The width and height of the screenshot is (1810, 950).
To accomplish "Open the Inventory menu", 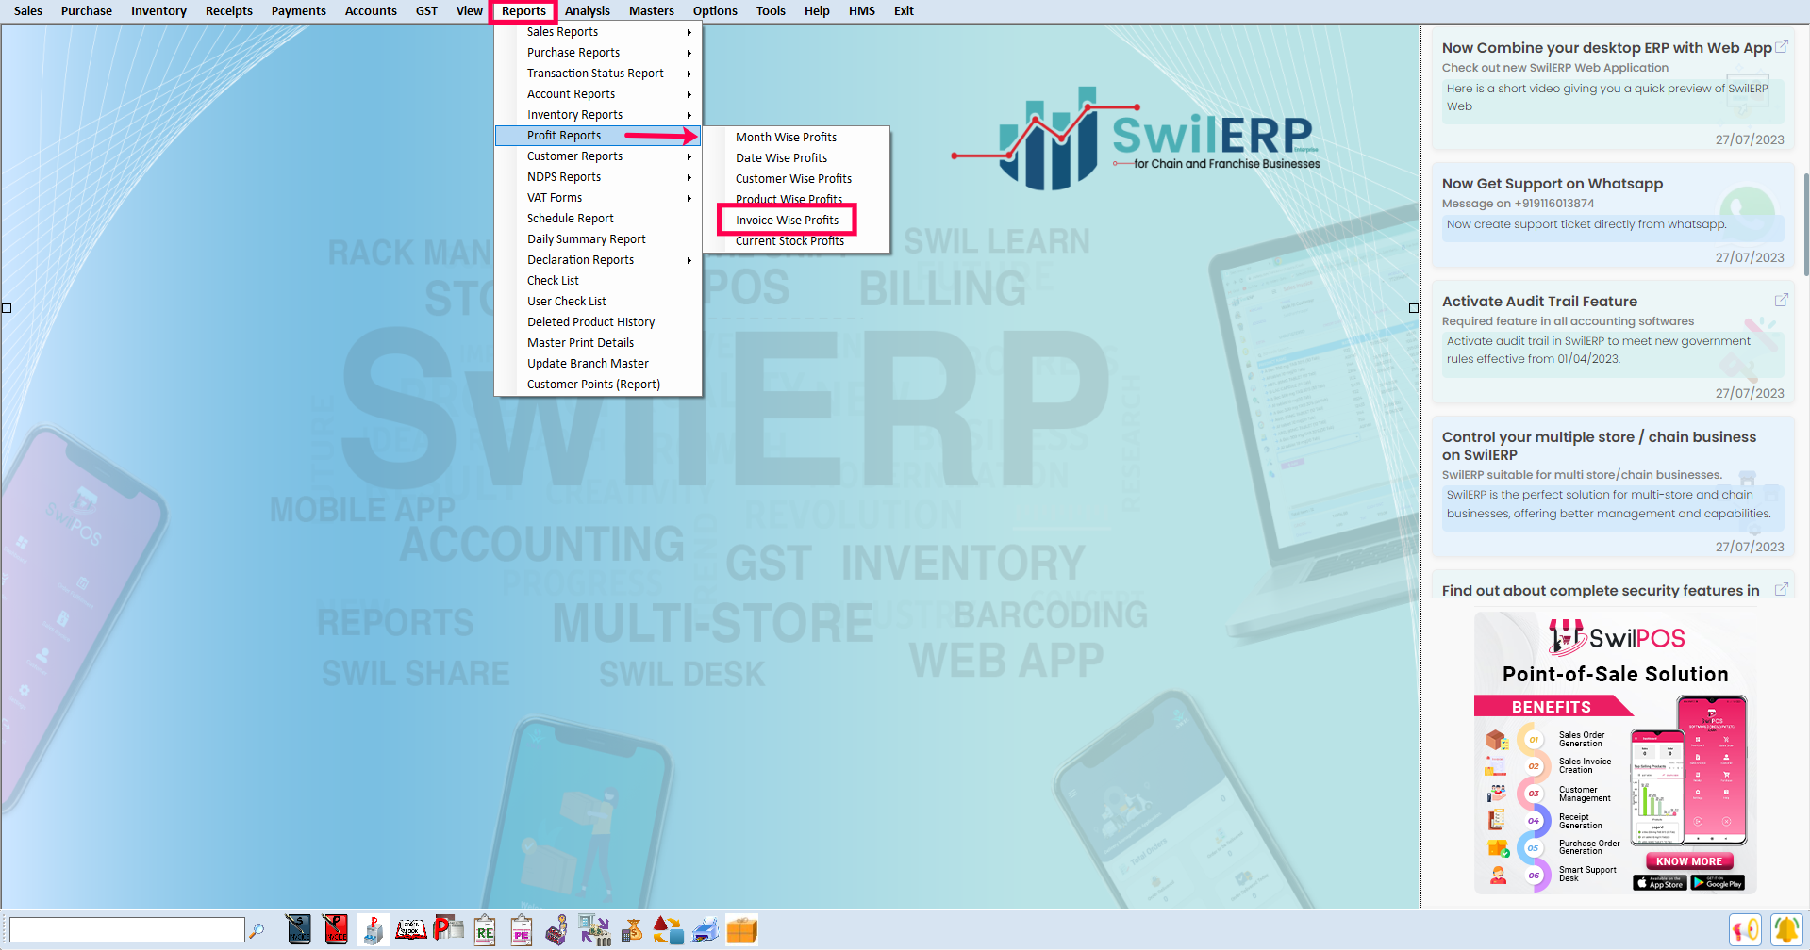I will (x=158, y=11).
